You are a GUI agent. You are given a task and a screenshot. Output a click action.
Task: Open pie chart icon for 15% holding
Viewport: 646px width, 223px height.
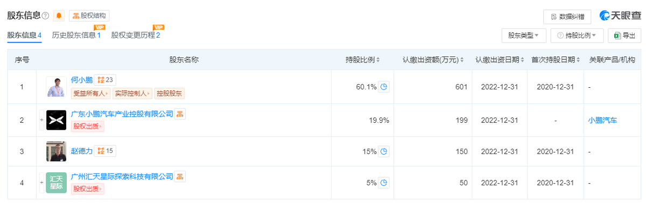click(384, 151)
